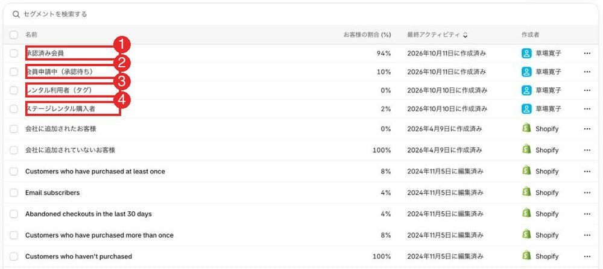Screen dimensions: 603x269
Task: Click the 名前 column header
Action: (x=31, y=35)
